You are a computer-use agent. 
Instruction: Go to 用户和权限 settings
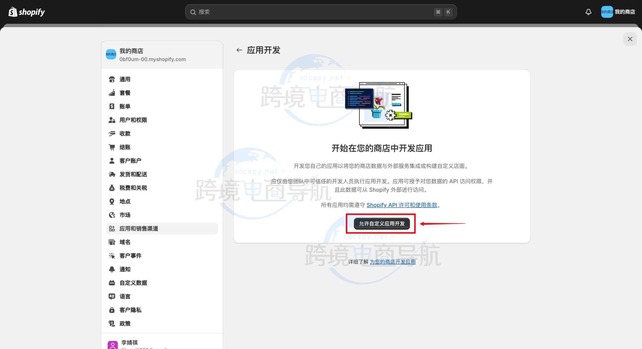(x=133, y=120)
